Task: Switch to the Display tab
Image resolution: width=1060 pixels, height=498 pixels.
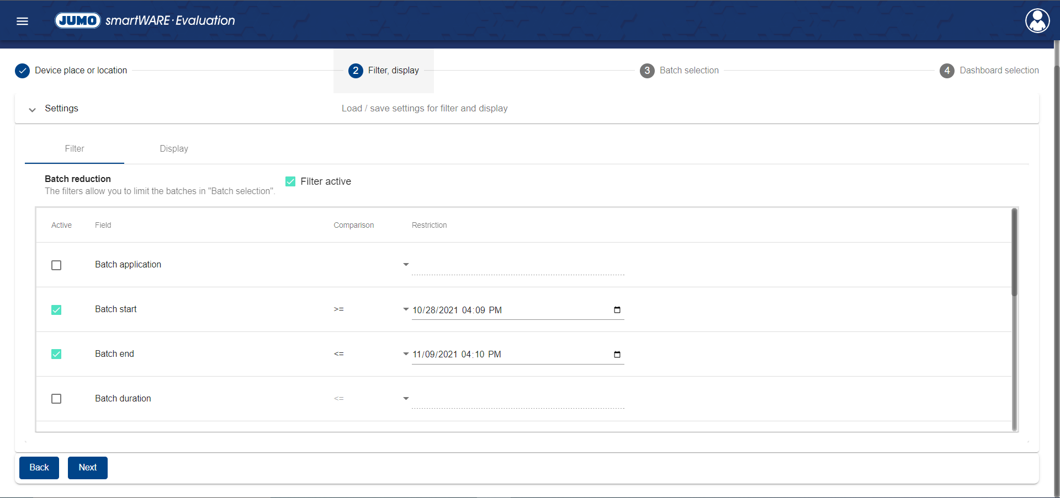Action: coord(174,149)
